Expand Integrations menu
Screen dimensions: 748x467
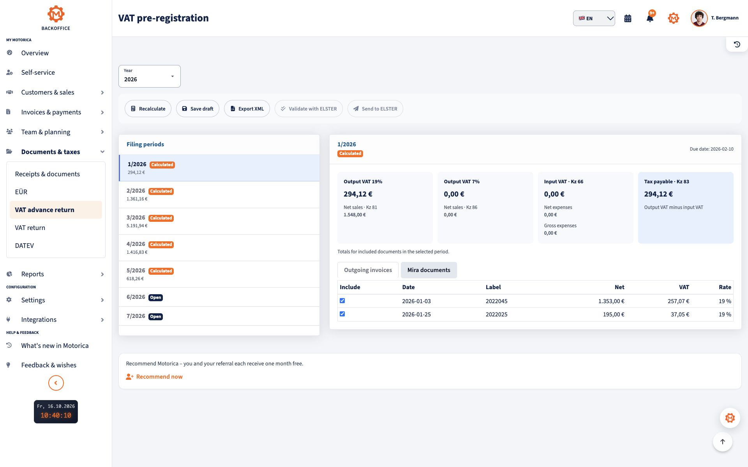point(56,320)
